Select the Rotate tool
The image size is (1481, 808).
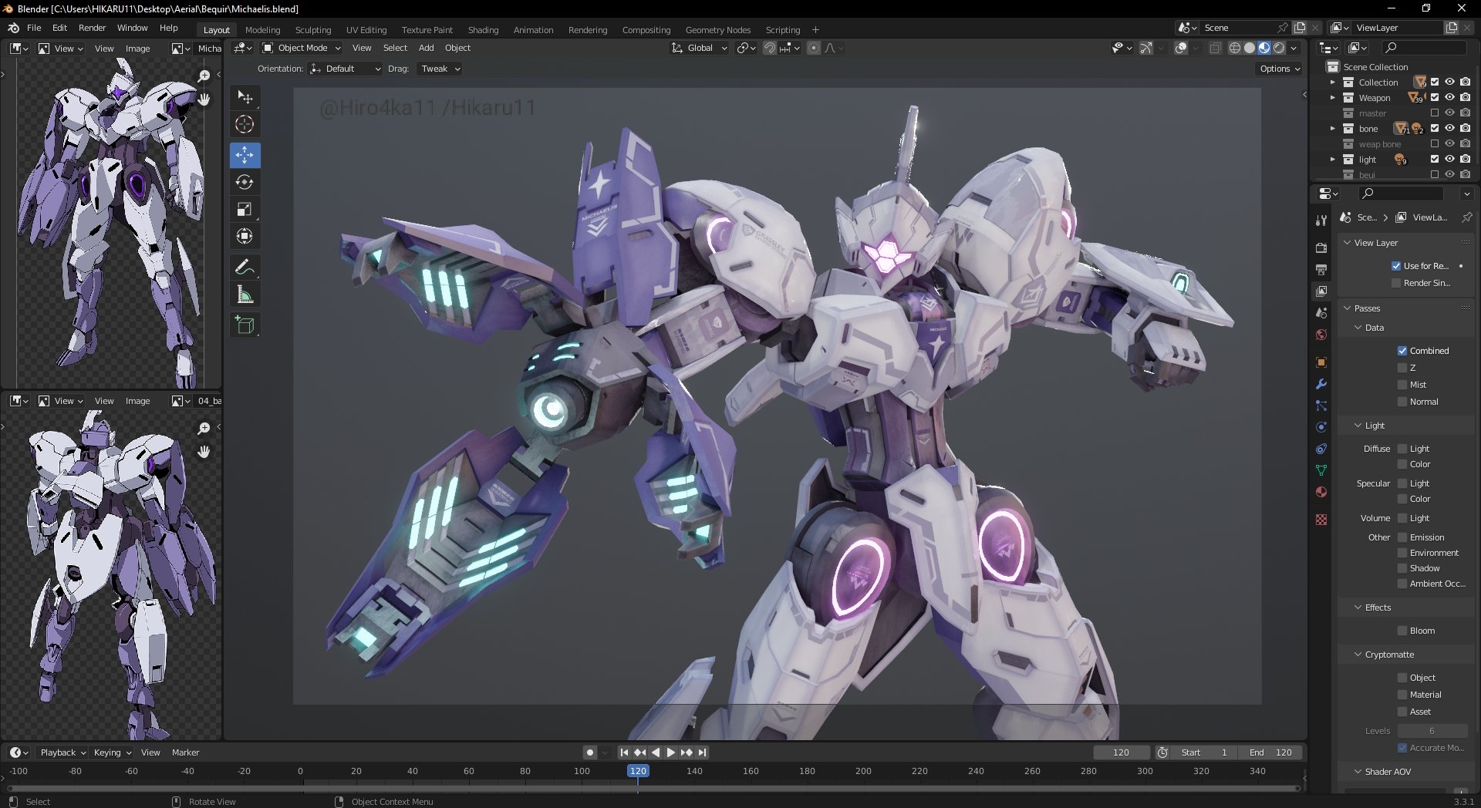coord(245,182)
